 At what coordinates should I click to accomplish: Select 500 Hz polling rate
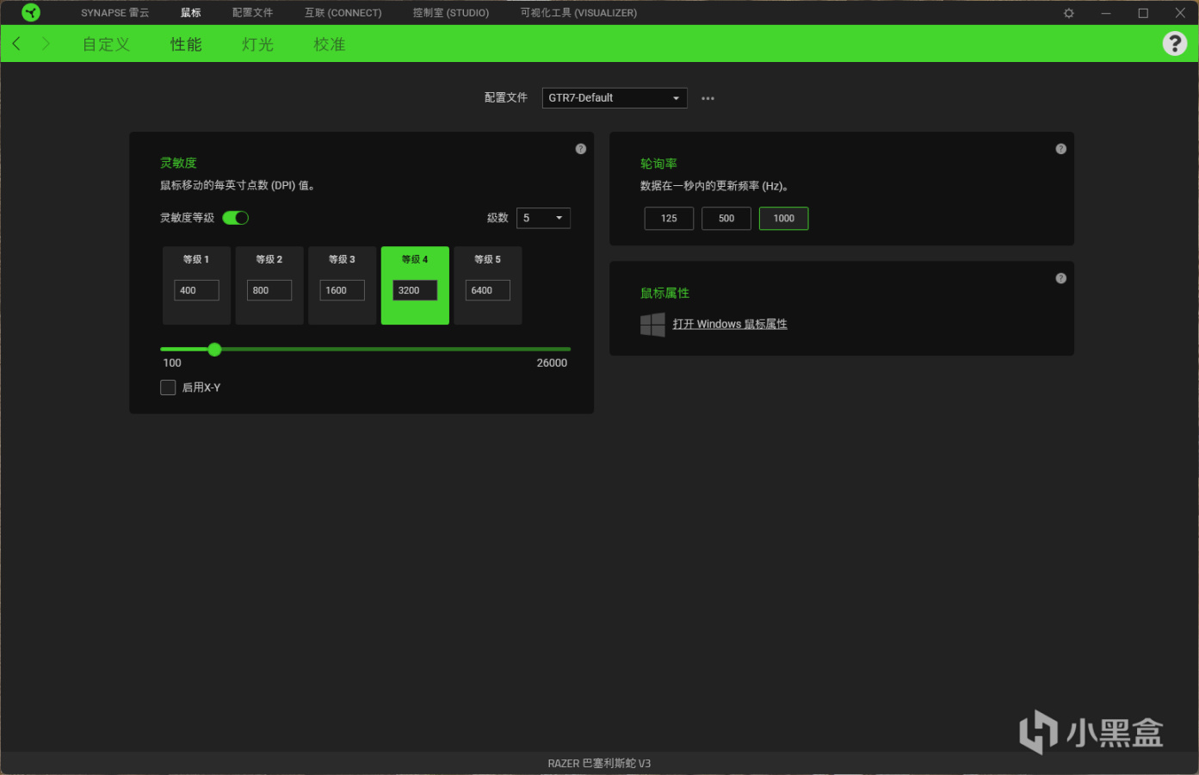(726, 219)
